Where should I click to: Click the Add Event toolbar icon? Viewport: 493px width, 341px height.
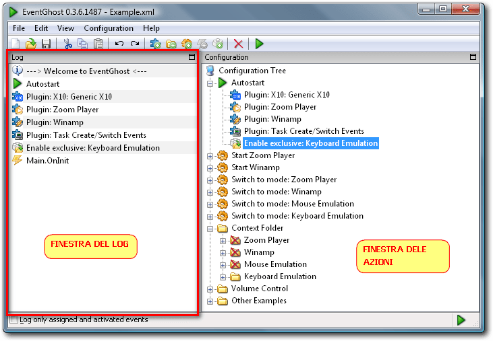tap(202, 44)
